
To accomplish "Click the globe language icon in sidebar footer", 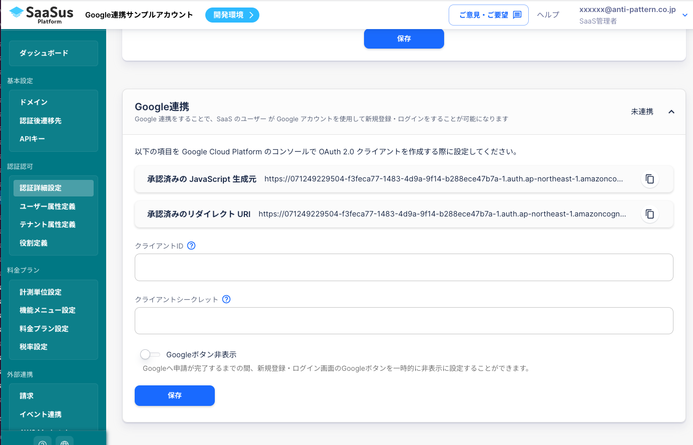I will [65, 442].
